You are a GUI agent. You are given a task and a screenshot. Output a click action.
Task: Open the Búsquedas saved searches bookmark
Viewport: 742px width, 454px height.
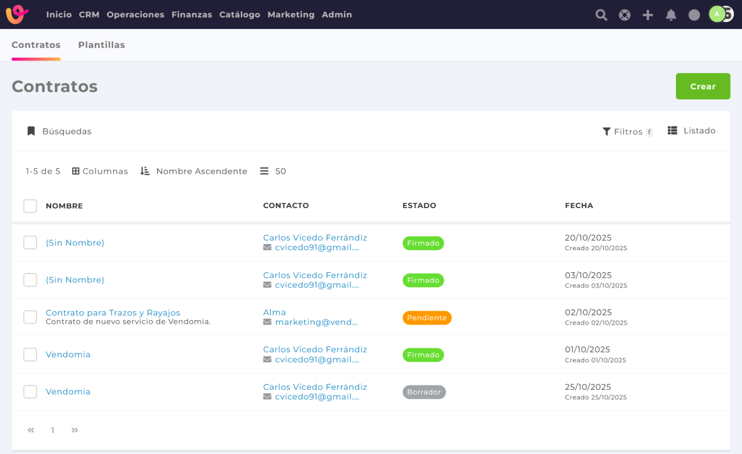59,131
